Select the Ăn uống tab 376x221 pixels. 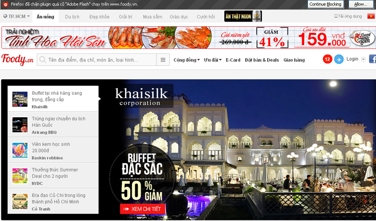coord(45,17)
